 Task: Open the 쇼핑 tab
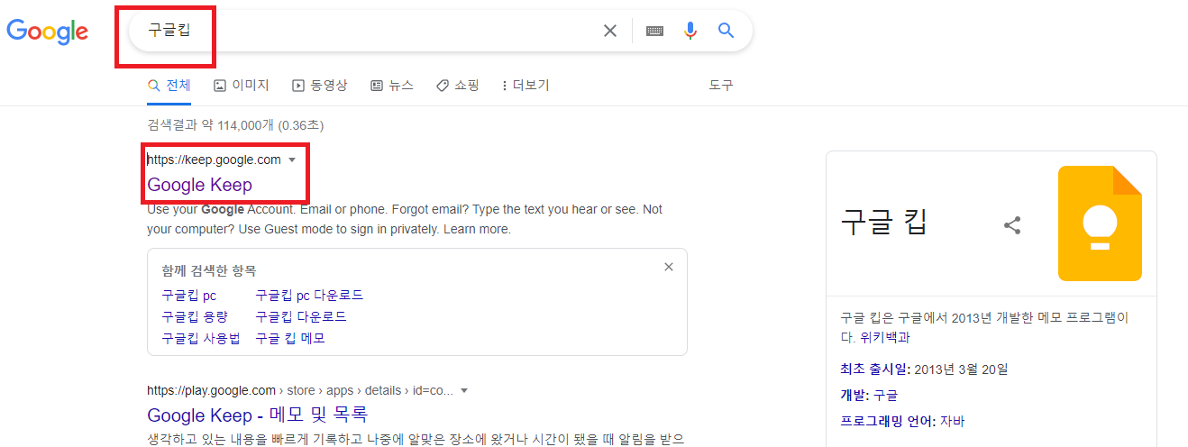click(458, 86)
